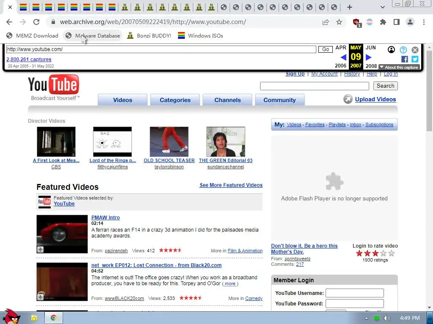The width and height of the screenshot is (433, 324).
Task: Click the YouTube search input box
Action: [x=315, y=86]
